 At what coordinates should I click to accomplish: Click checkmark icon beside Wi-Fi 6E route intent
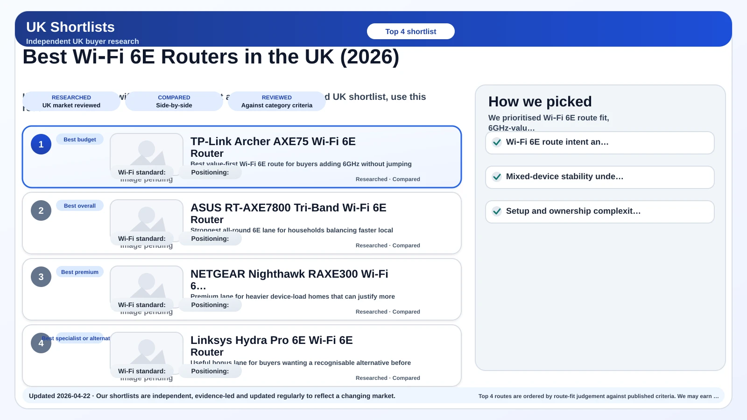pyautogui.click(x=497, y=142)
